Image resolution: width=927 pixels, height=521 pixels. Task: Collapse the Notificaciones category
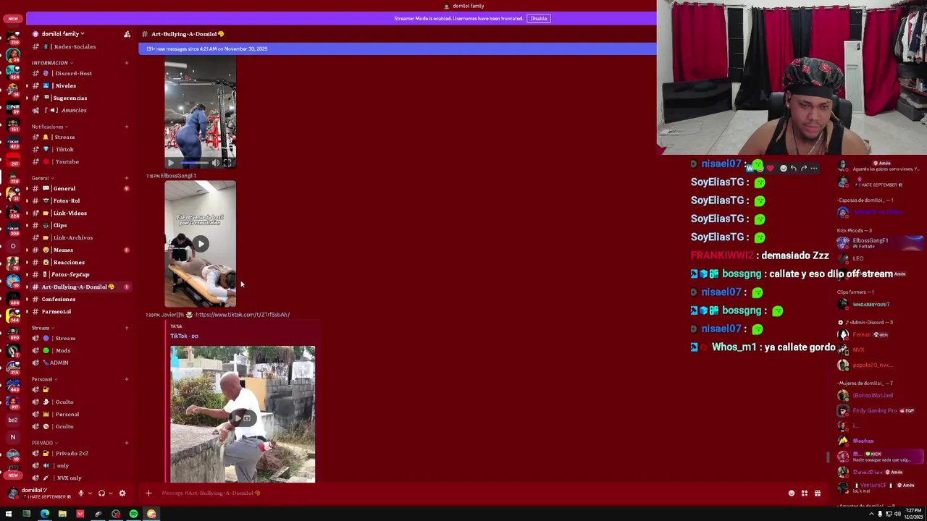50,127
